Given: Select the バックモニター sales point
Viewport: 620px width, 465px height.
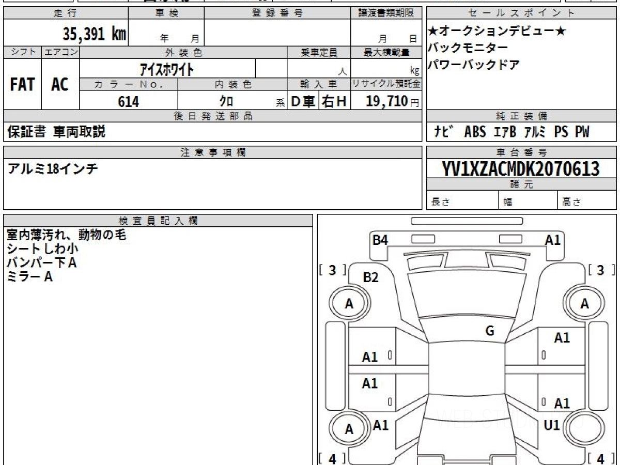Looking at the screenshot, I should coord(468,48).
